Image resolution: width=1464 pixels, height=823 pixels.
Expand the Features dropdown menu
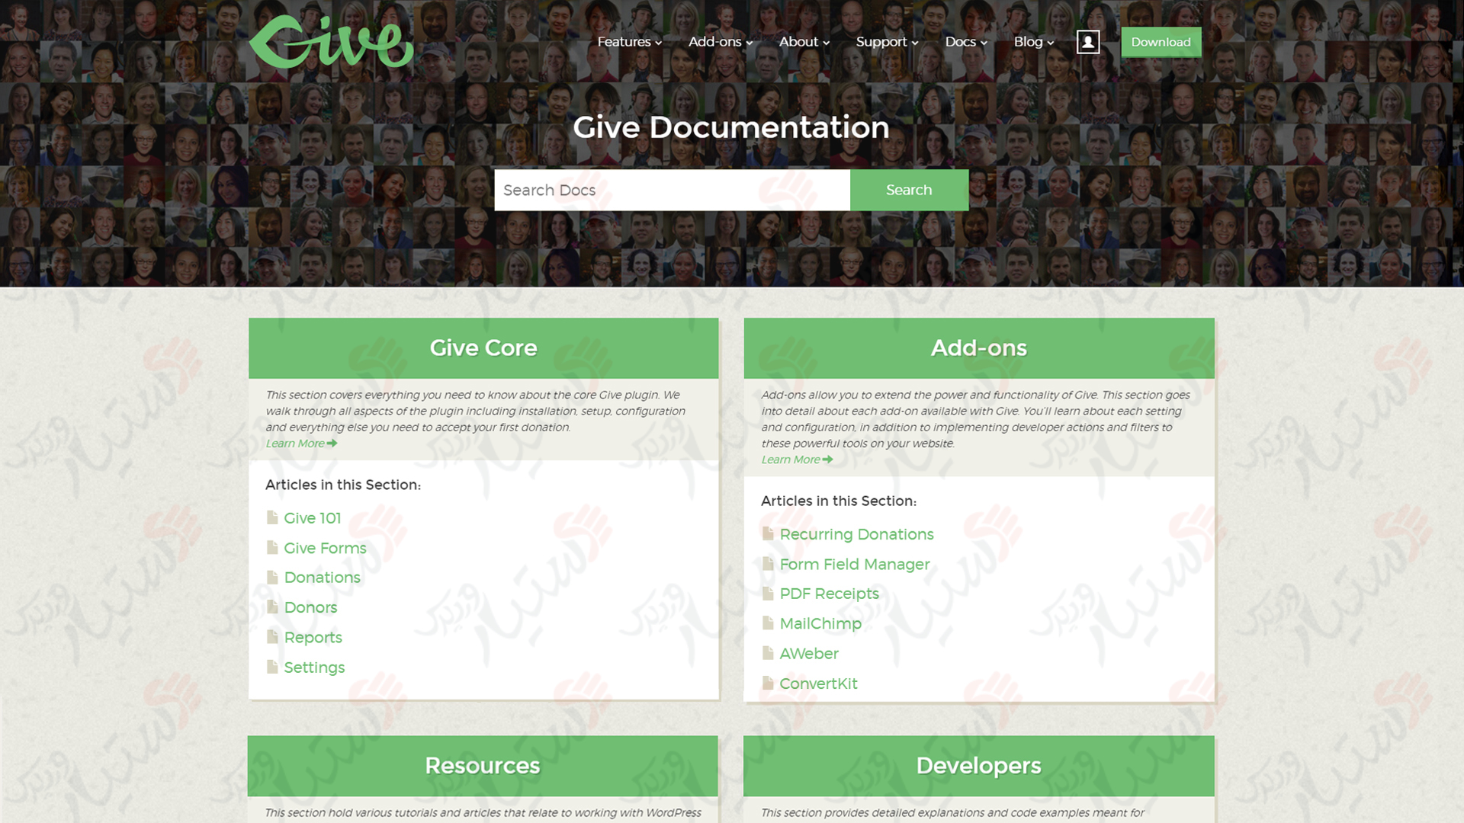pos(629,41)
